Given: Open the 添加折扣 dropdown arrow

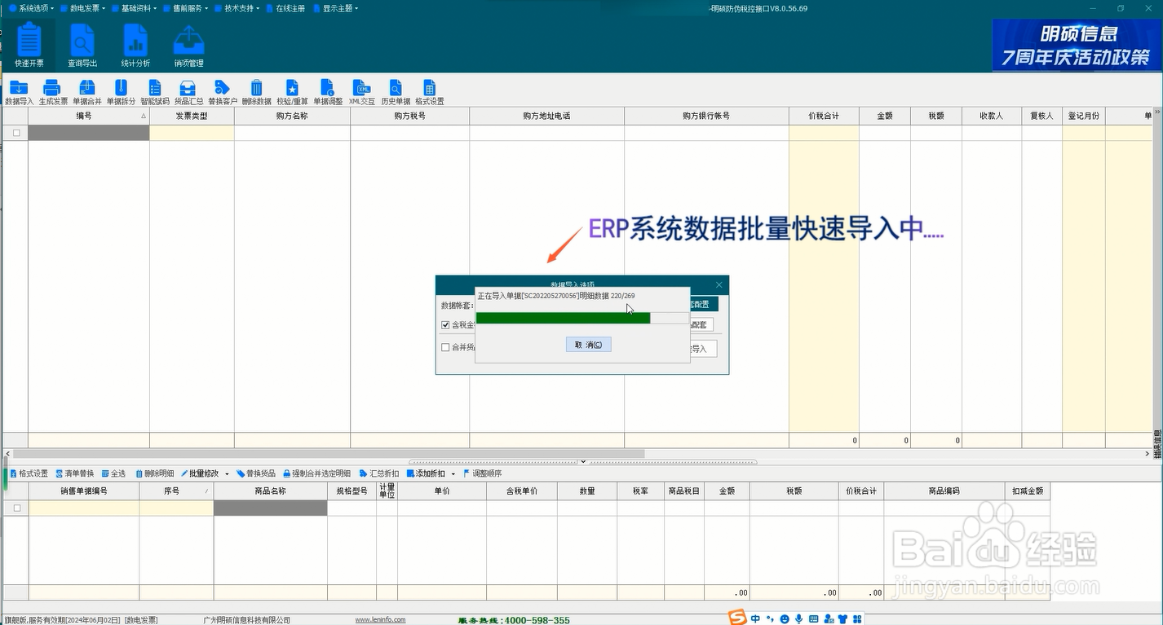Looking at the screenshot, I should (x=453, y=474).
